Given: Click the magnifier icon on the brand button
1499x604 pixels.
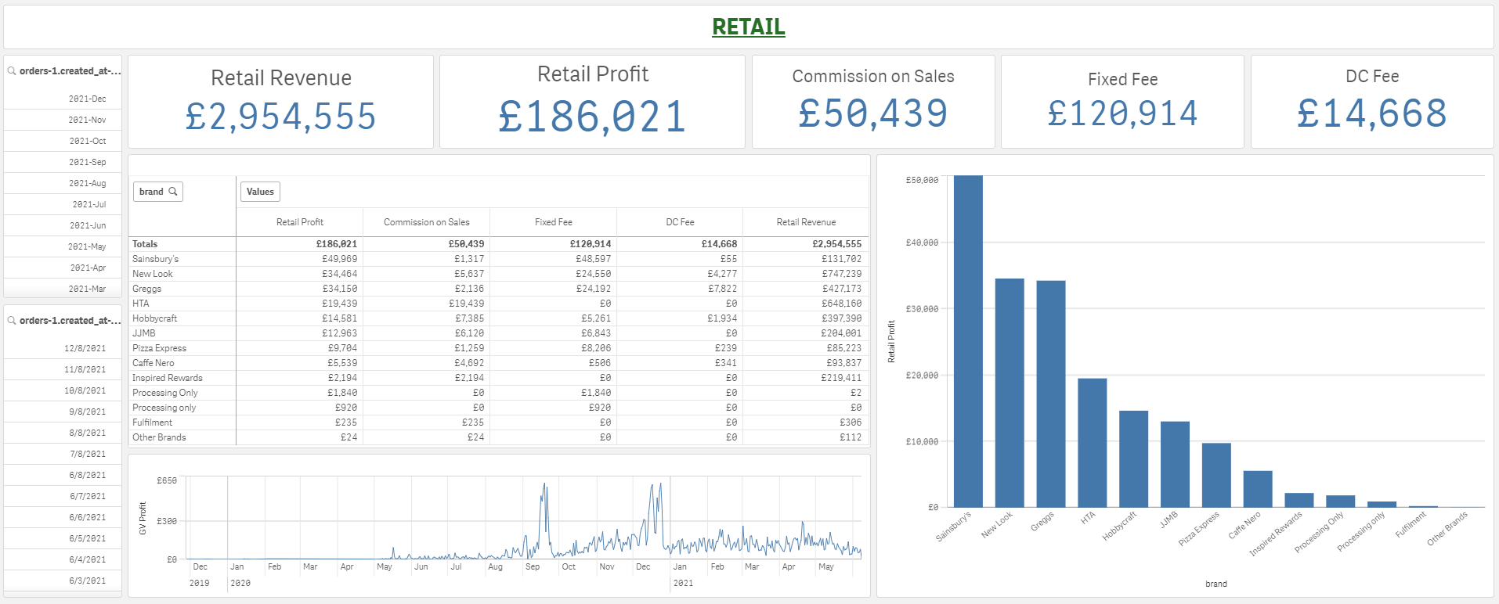Looking at the screenshot, I should tap(173, 192).
